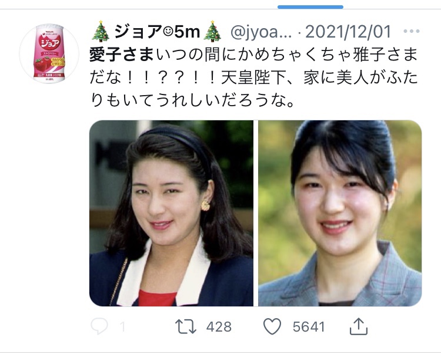
Task: Click the reply count 1
Action: pyautogui.click(x=122, y=327)
